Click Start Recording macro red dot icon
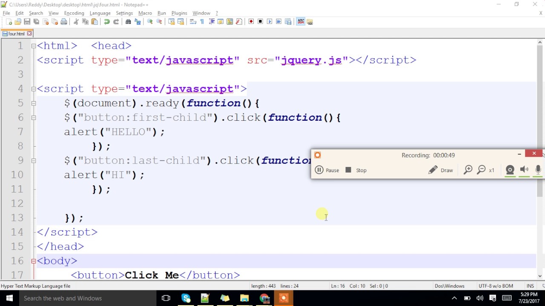This screenshot has height=306, width=545. [x=251, y=22]
